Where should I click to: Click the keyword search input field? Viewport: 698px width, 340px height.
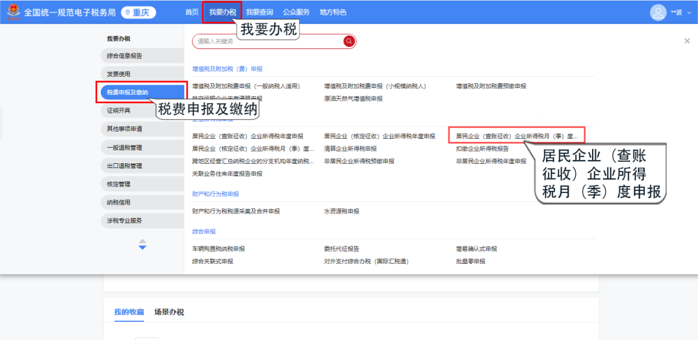(268, 41)
